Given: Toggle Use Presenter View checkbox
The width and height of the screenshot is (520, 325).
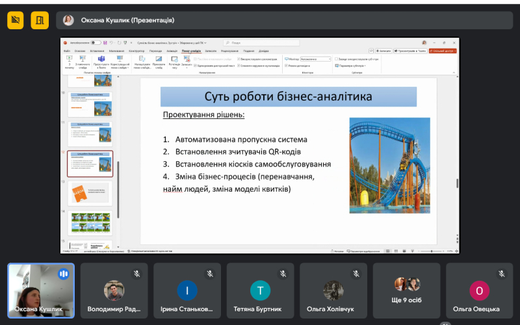Looking at the screenshot, I should tap(286, 66).
